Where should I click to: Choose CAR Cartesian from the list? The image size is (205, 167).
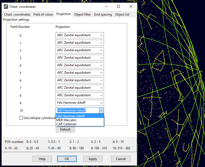tap(80, 124)
